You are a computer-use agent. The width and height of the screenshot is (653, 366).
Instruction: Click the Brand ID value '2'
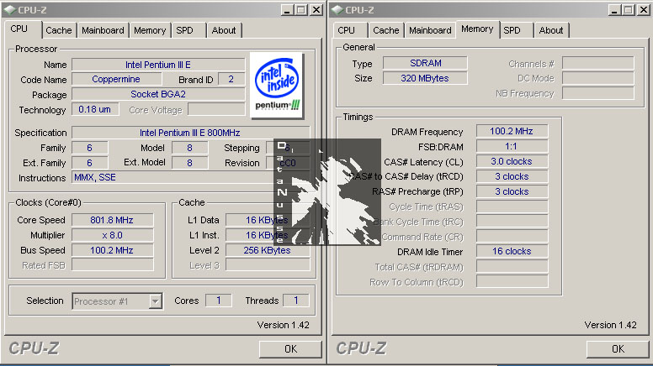[231, 79]
